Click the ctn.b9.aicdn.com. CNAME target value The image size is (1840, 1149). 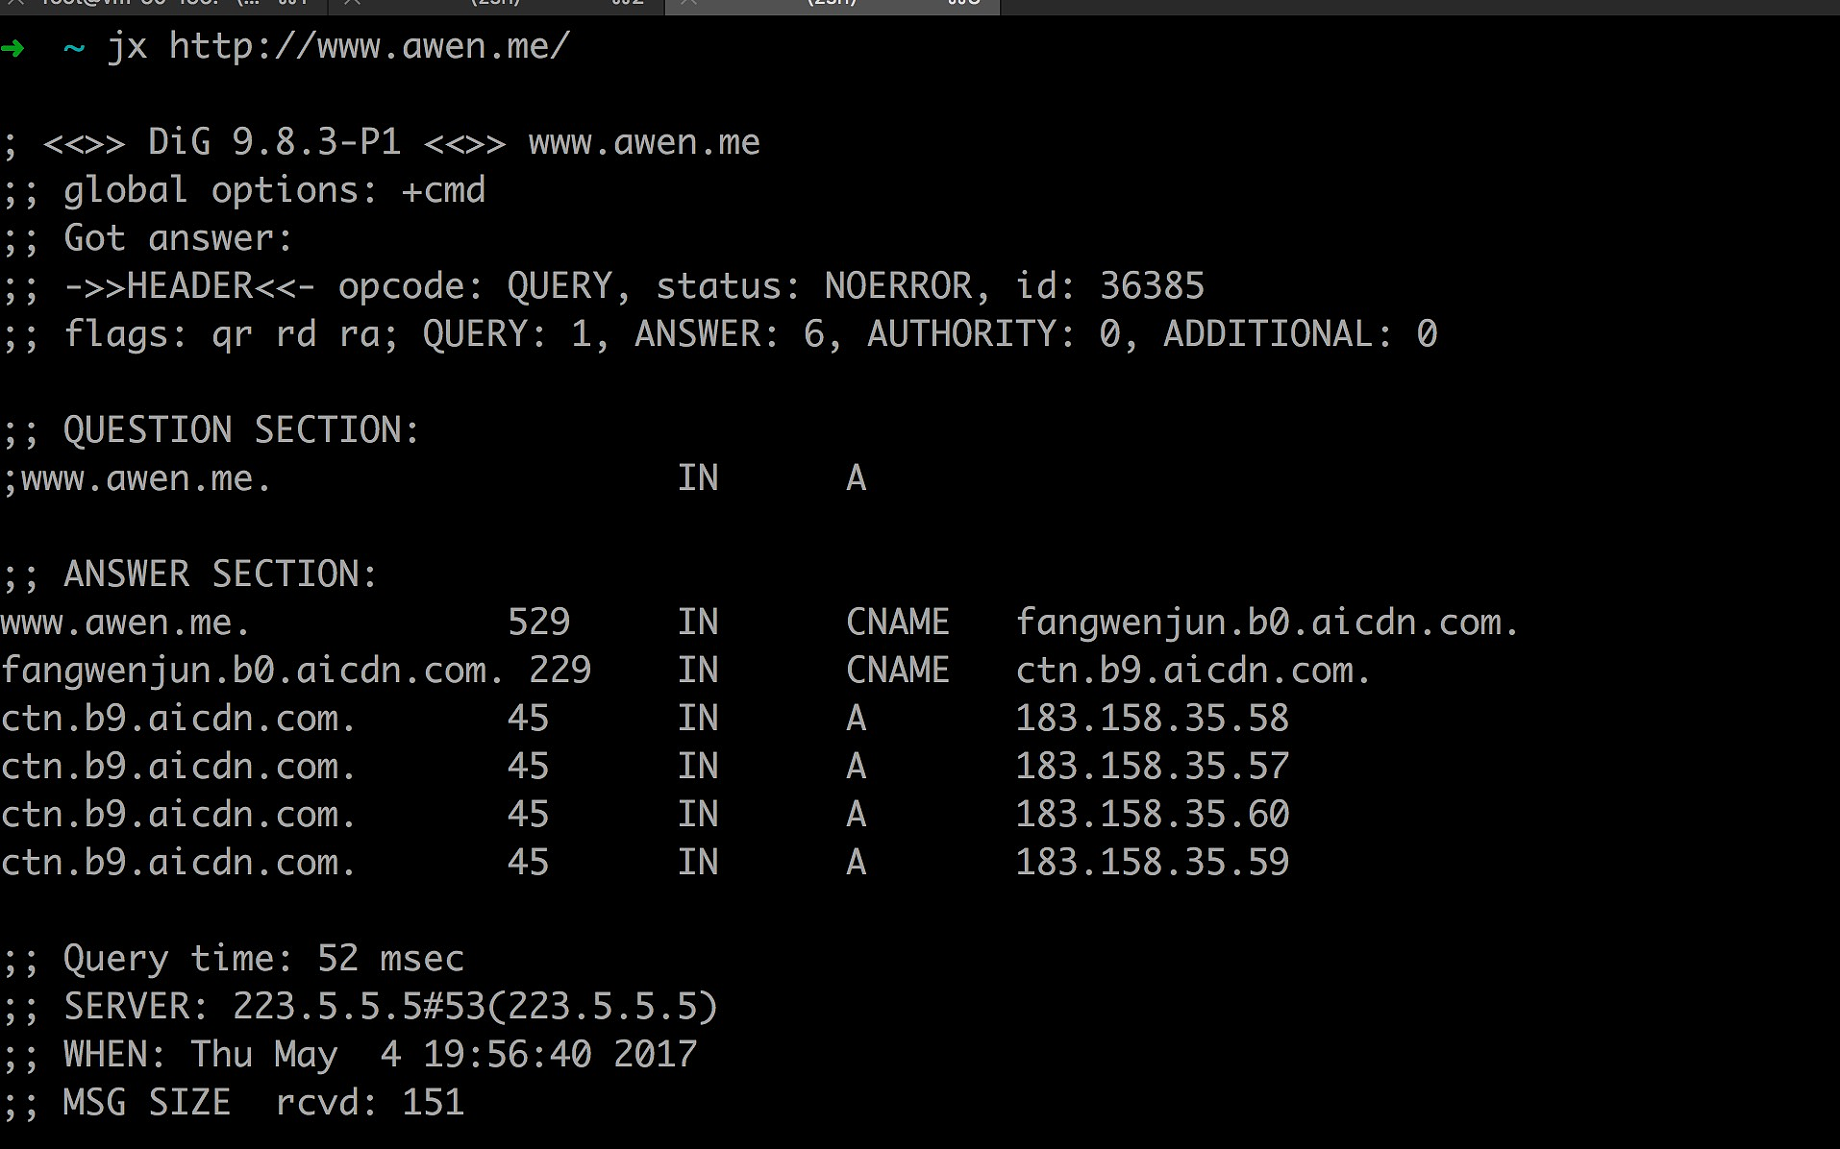pyautogui.click(x=1193, y=671)
